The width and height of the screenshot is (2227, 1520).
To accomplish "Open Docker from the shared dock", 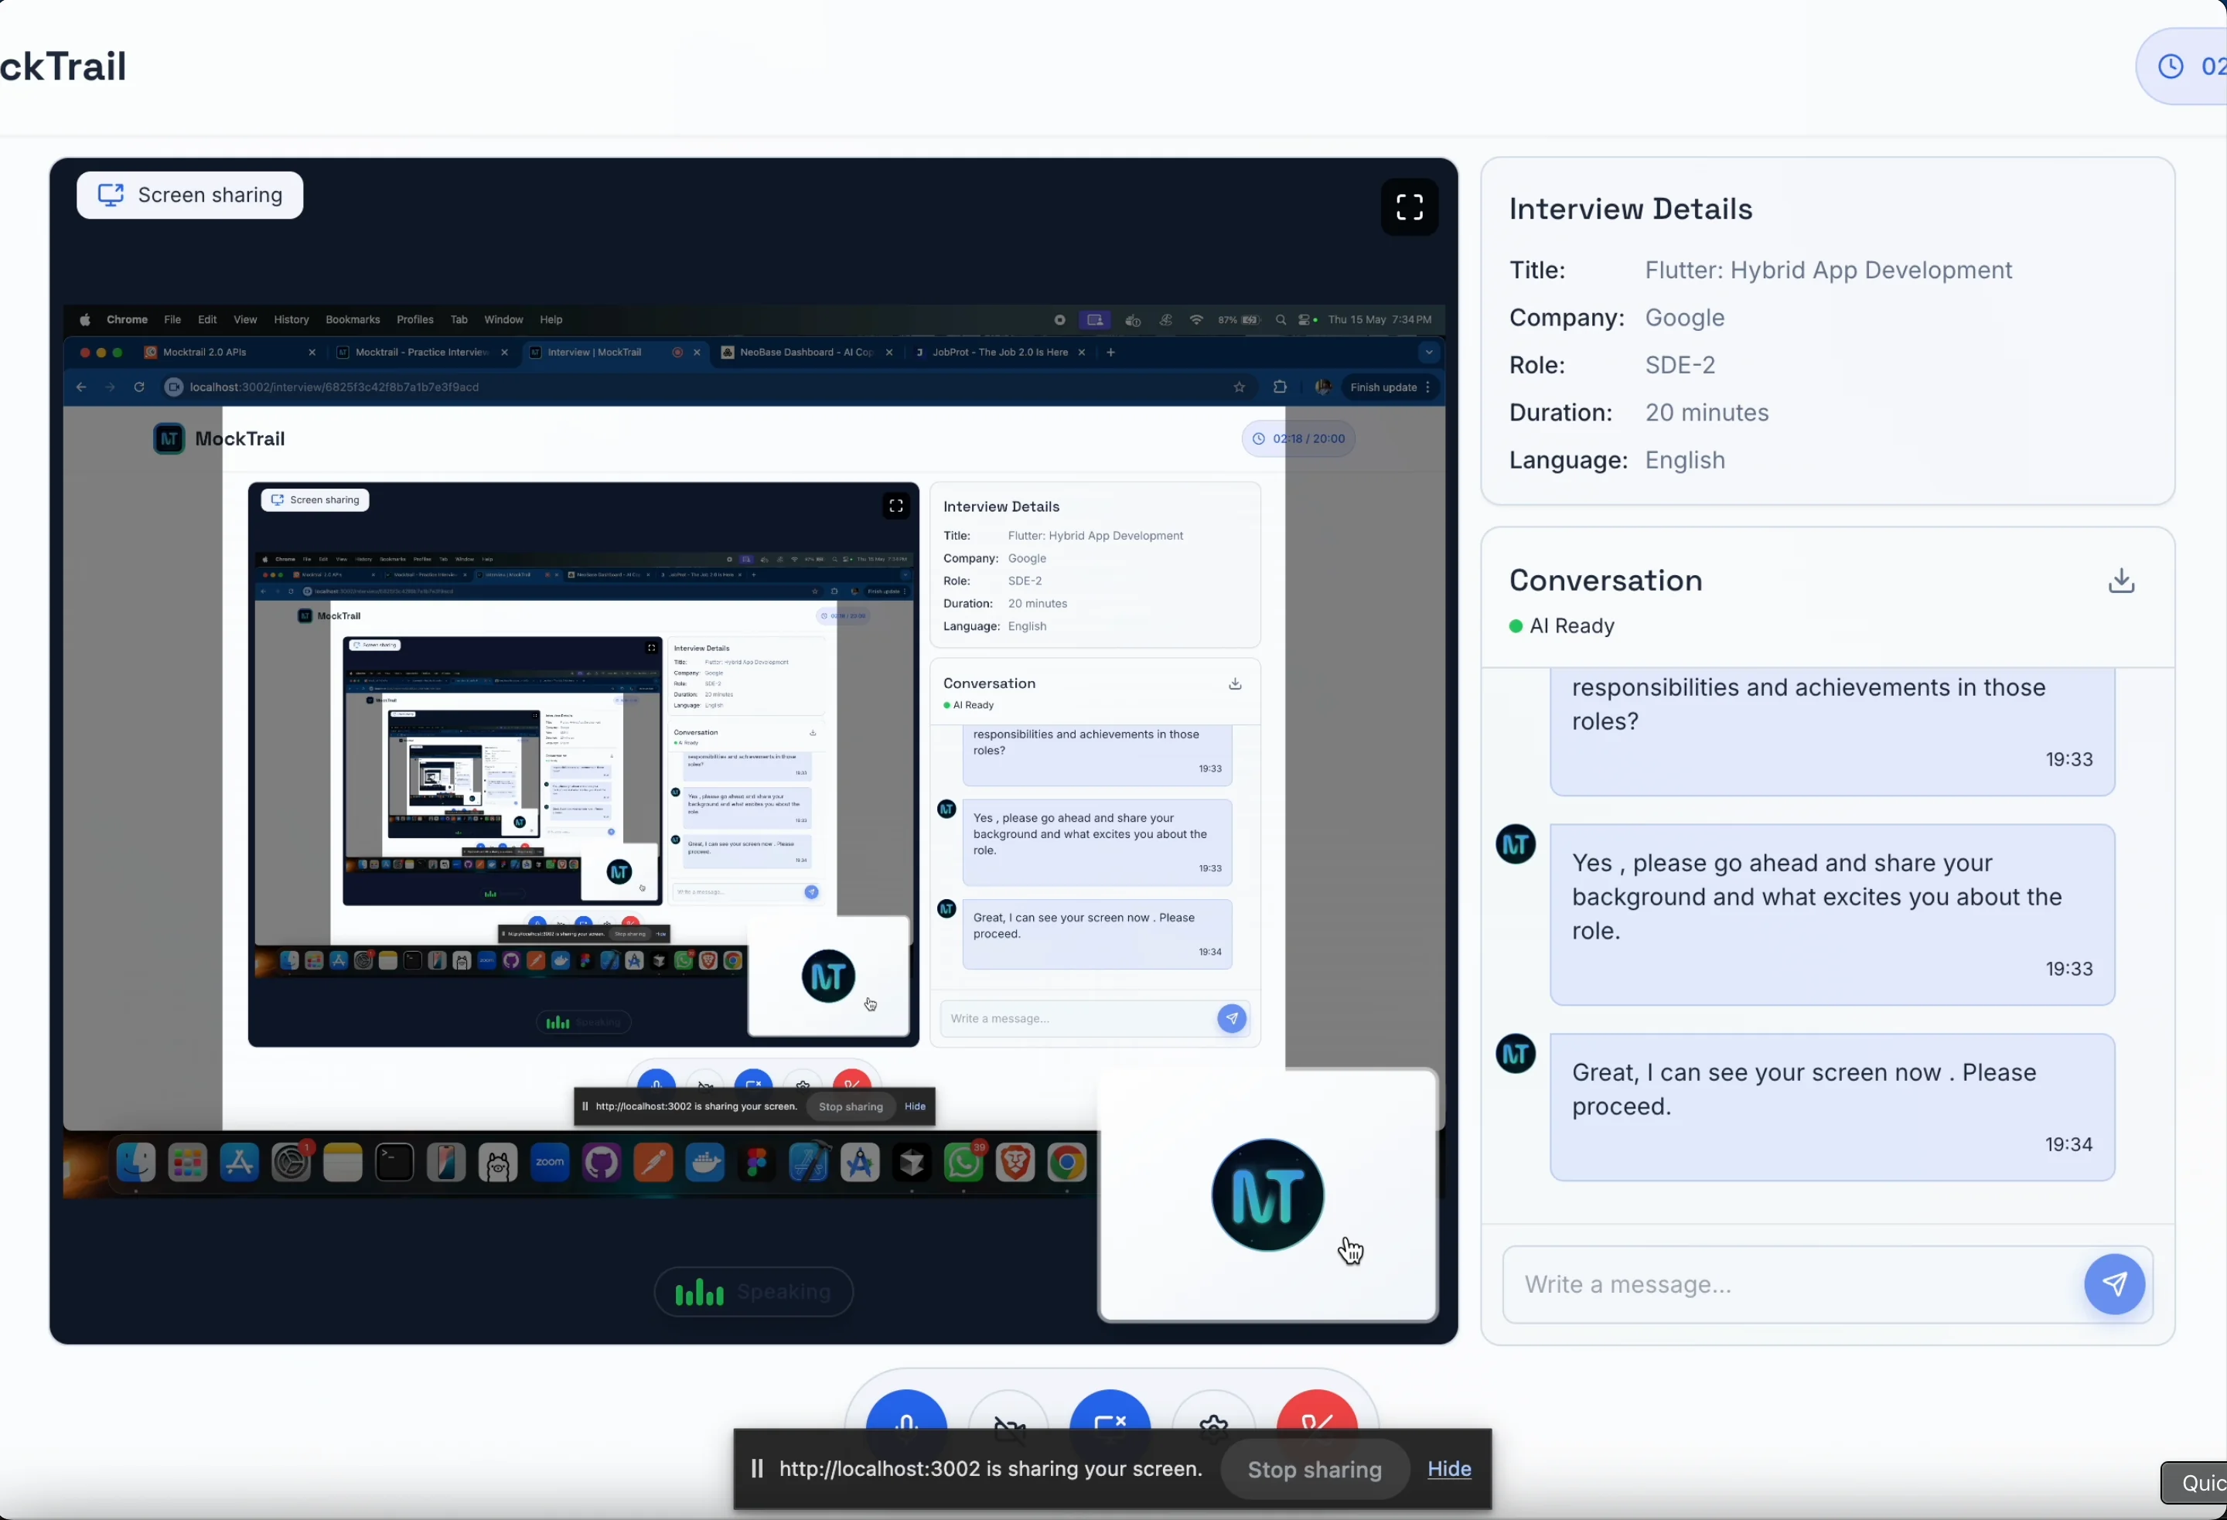I will click(705, 1164).
